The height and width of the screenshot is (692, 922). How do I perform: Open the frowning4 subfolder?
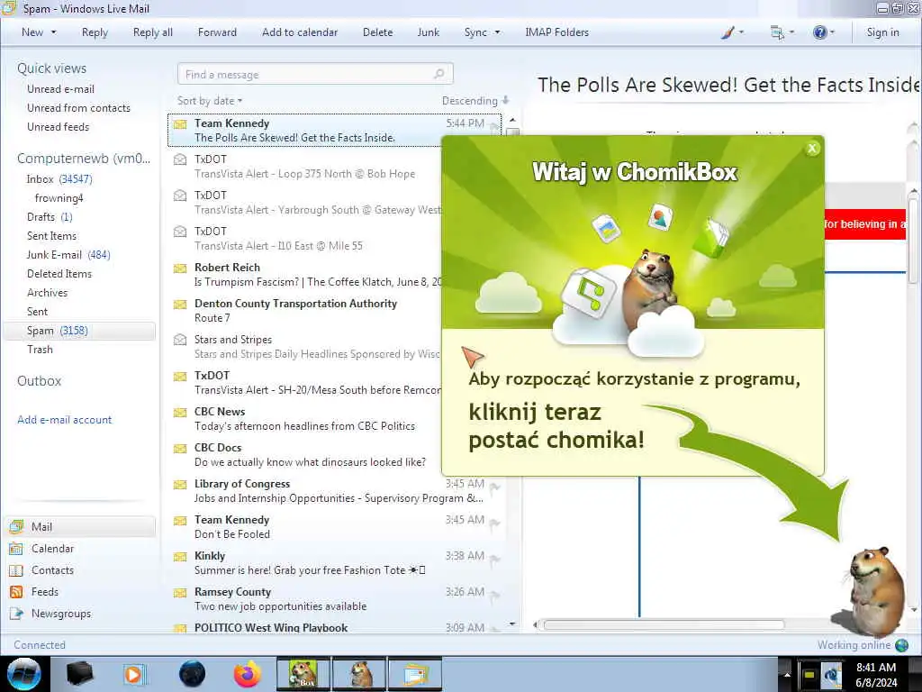tap(59, 197)
